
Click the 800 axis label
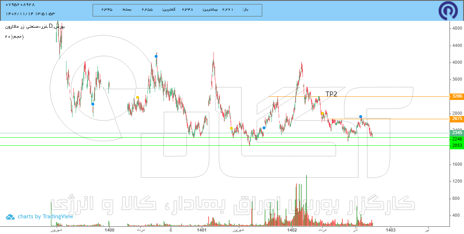point(456,199)
